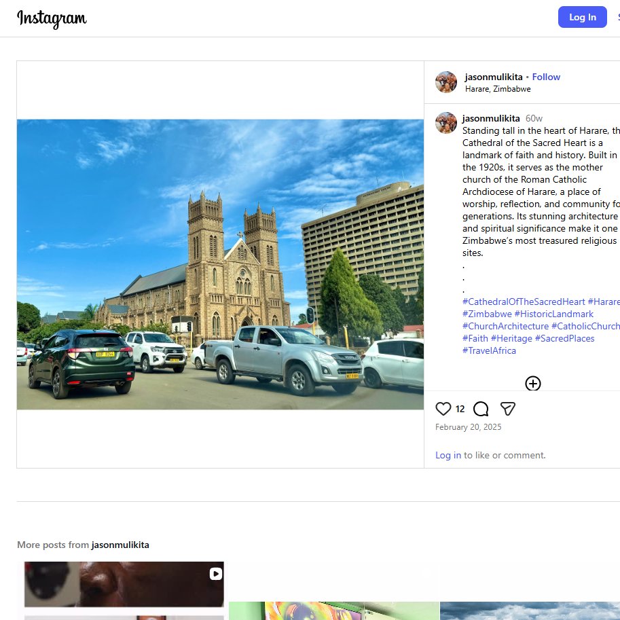Click the comment bubble icon

click(481, 409)
